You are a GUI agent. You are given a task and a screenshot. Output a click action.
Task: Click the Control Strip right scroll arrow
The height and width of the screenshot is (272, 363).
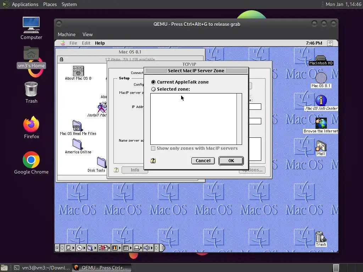156,248
